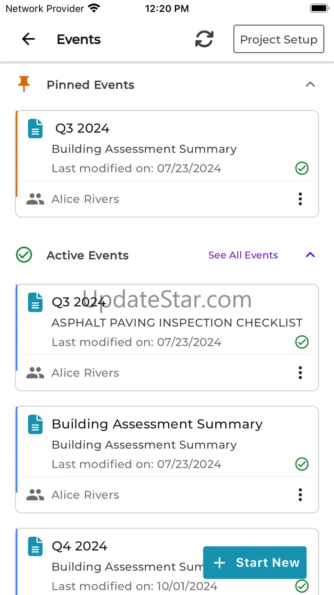Collapse the Pinned Events section
The image size is (334, 595).
[310, 85]
